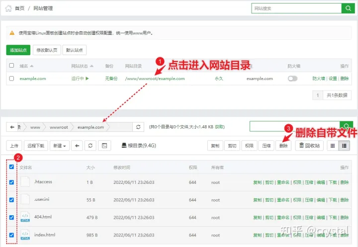This screenshot has width=358, height=247.
Task: Click the toolbar 权限 button
Action: (x=249, y=146)
